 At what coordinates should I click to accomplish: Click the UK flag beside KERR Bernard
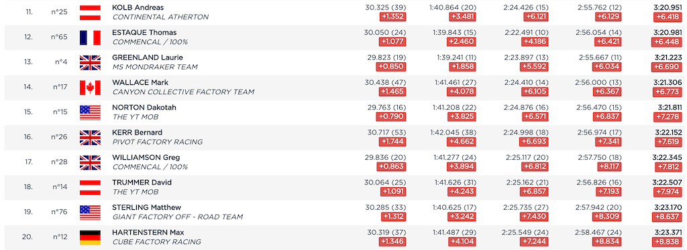[x=90, y=138]
